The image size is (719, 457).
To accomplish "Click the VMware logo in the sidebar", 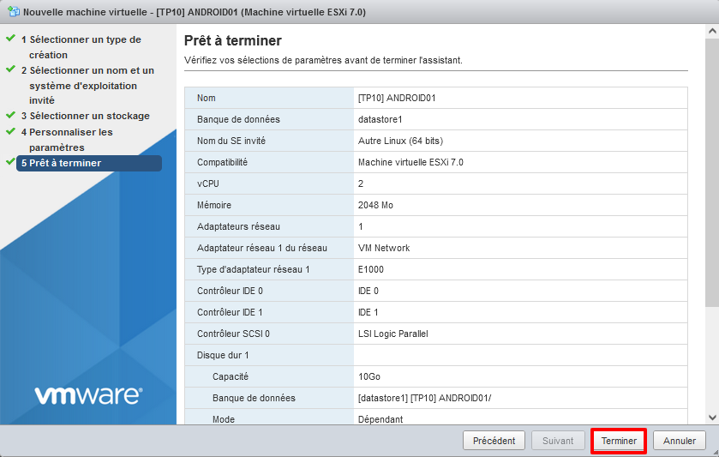I will pos(88,395).
